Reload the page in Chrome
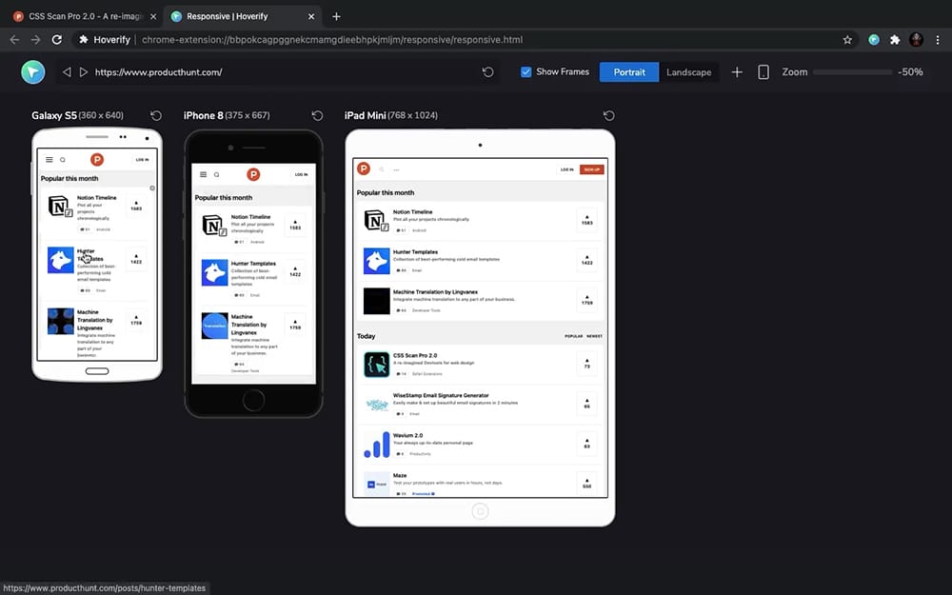Image resolution: width=952 pixels, height=595 pixels. tap(57, 40)
